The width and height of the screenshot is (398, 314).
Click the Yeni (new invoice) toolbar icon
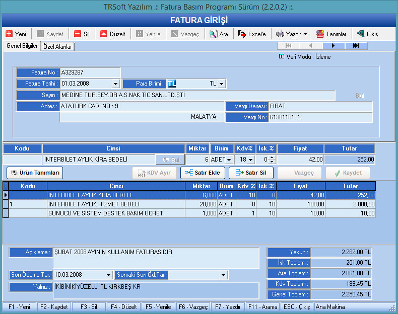tap(9, 34)
